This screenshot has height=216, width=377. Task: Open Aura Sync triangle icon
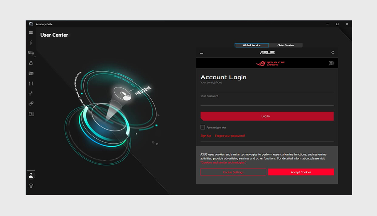click(x=31, y=63)
